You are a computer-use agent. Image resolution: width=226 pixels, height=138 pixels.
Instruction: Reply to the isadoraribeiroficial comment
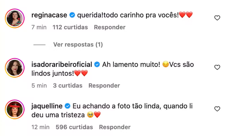pyautogui.click(x=104, y=86)
